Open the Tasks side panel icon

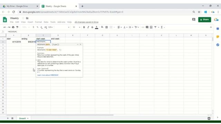click(x=218, y=45)
